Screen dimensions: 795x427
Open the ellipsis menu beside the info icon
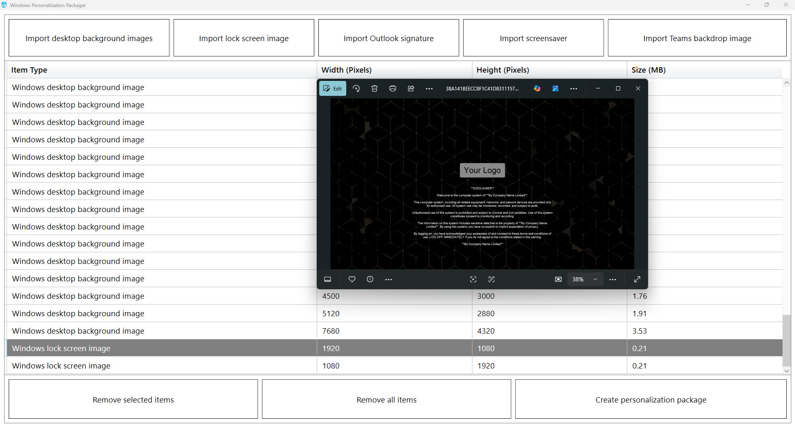389,279
